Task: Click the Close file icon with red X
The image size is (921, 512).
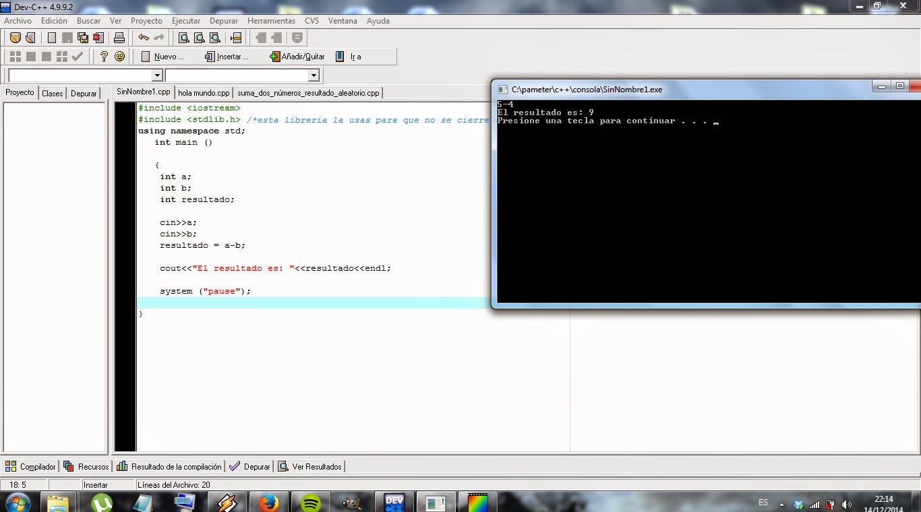Action: pyautogui.click(x=98, y=38)
